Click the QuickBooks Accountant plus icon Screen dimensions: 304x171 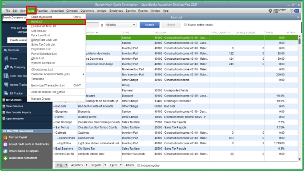5,158
